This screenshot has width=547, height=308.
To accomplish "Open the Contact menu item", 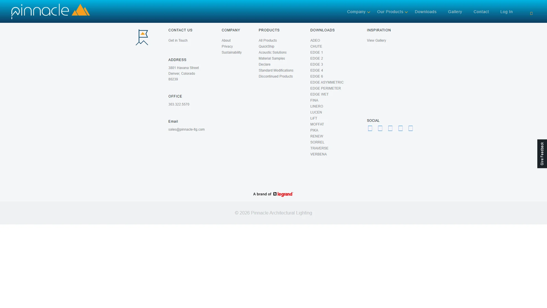I will 481,12.
